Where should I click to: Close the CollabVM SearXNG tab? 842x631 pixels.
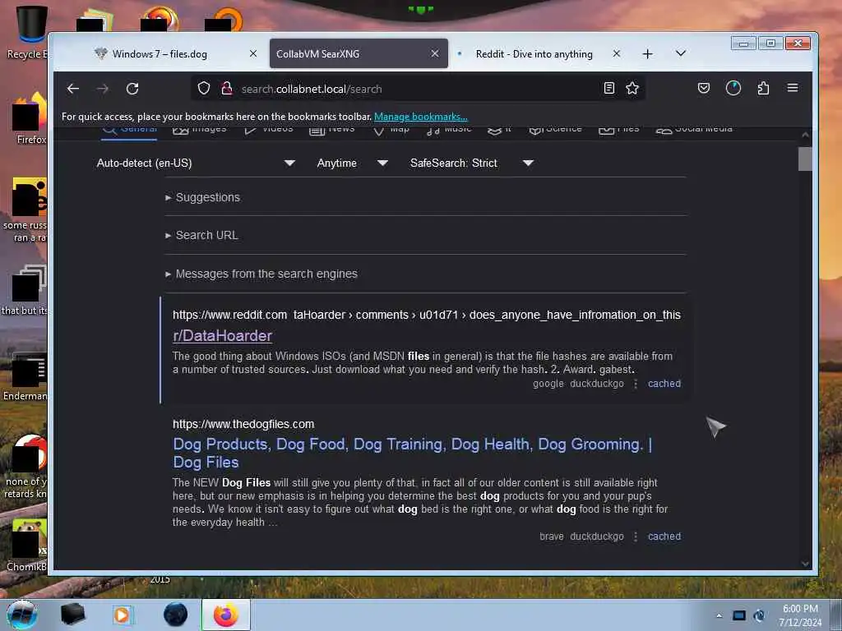click(x=435, y=53)
